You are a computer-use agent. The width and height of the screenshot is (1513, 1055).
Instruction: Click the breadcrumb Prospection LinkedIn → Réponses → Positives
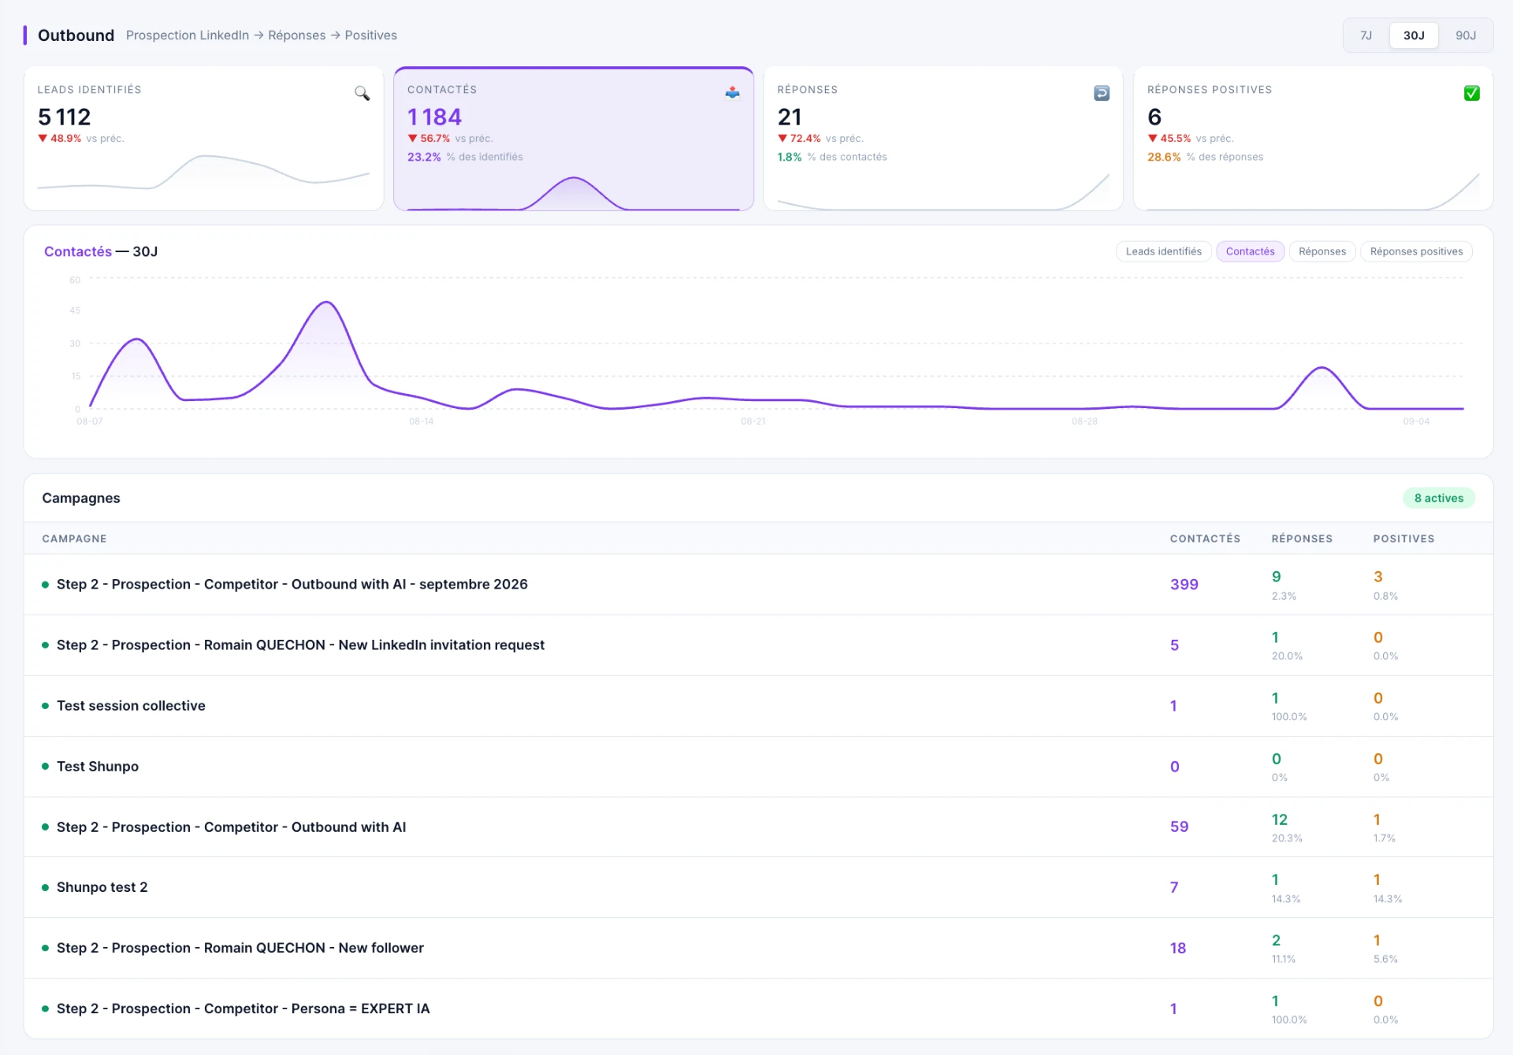[x=262, y=35]
